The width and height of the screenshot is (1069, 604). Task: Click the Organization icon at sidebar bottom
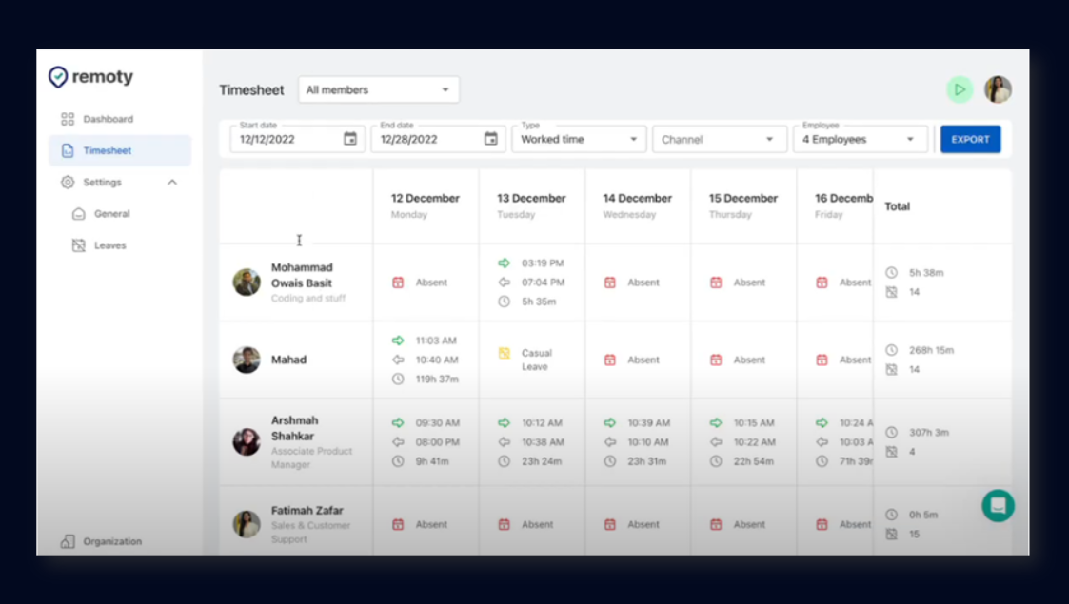(67, 541)
